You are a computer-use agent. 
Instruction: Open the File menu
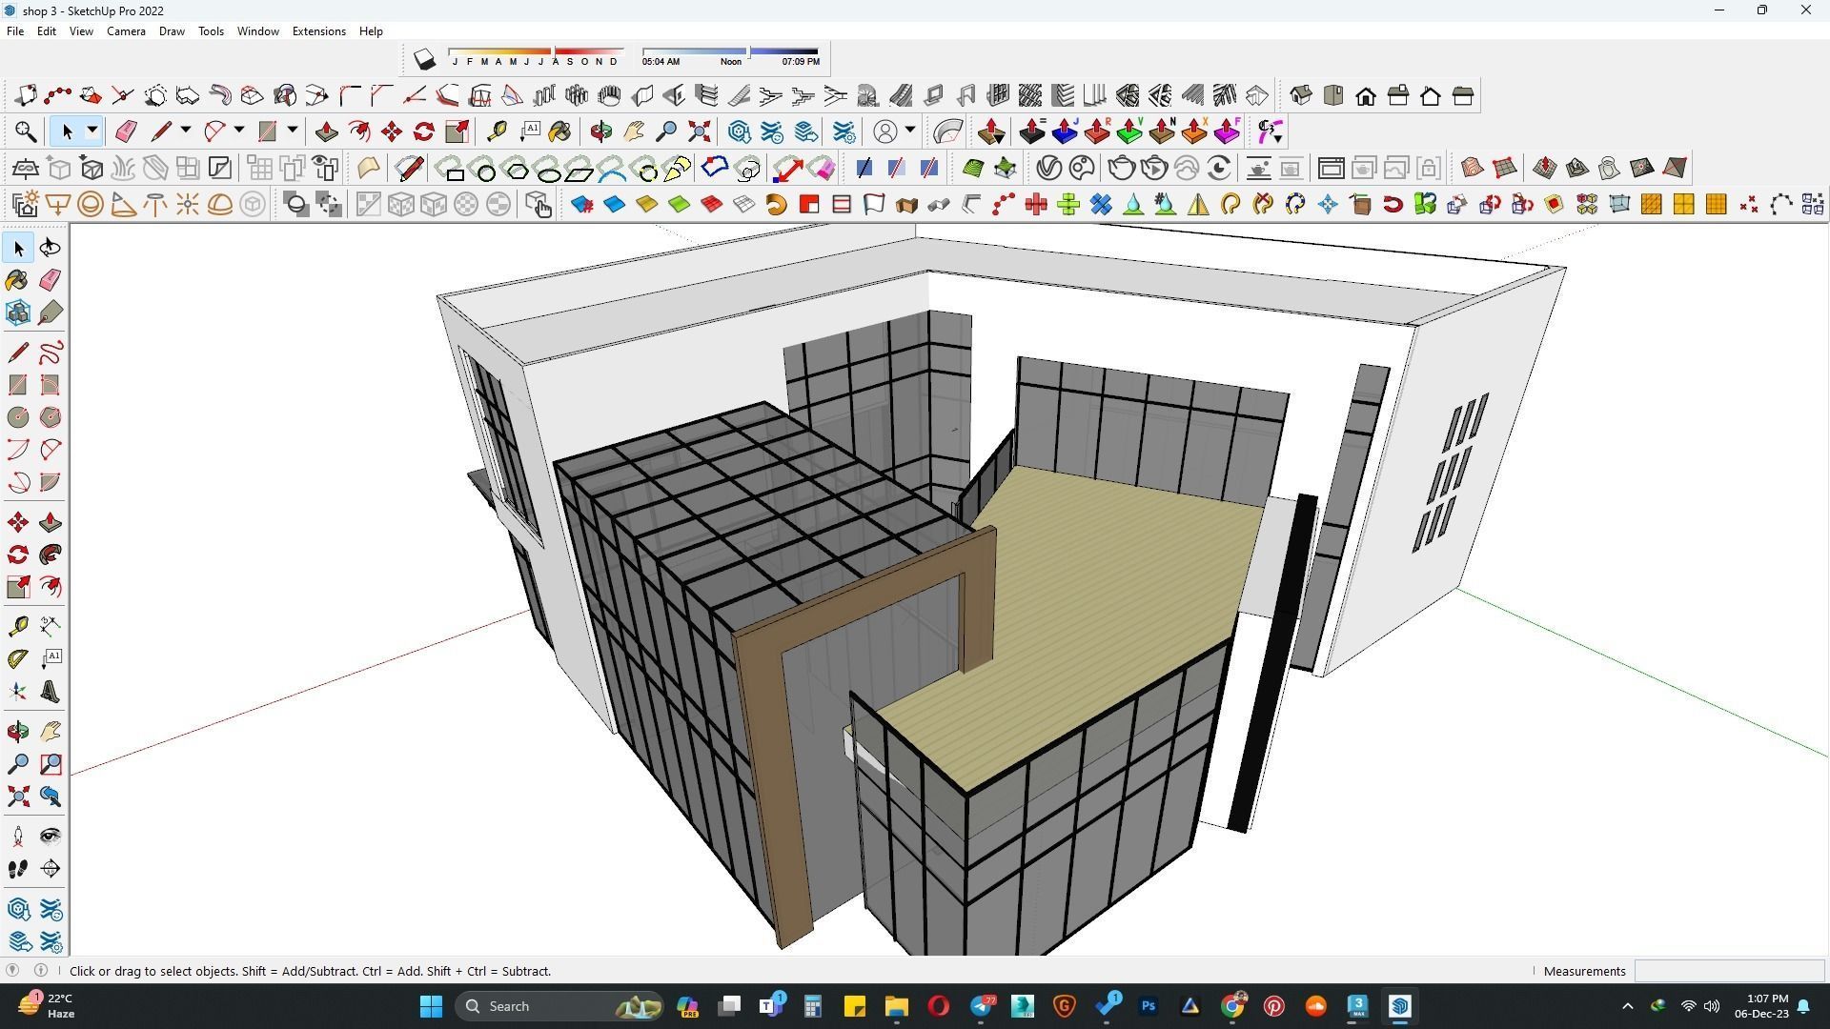[x=15, y=31]
